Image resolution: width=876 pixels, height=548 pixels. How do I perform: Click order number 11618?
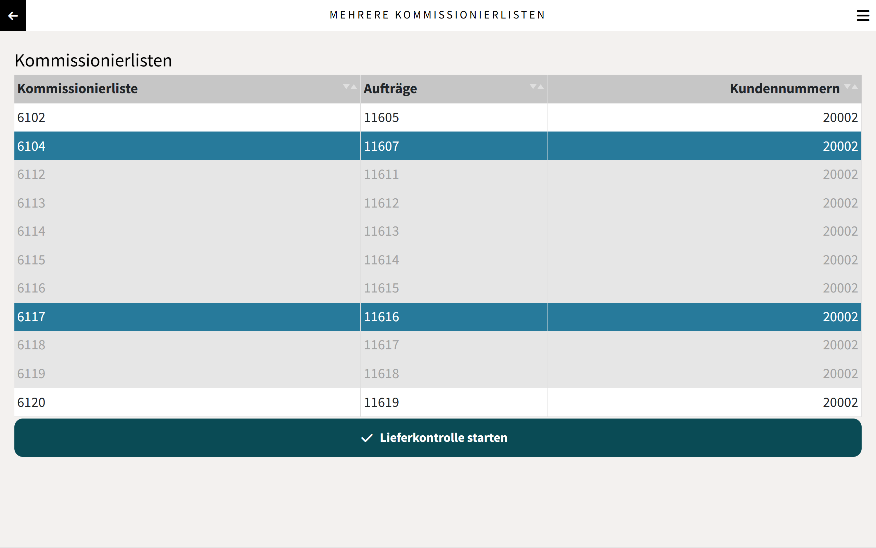381,374
